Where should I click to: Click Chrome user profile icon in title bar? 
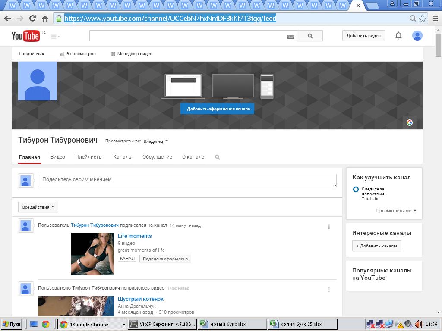click(x=392, y=3)
